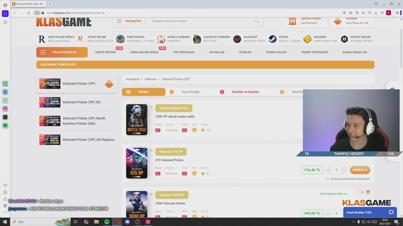The height and width of the screenshot is (226, 403).
Task: Open Knight Online Goldbar category
Action: (x=357, y=39)
